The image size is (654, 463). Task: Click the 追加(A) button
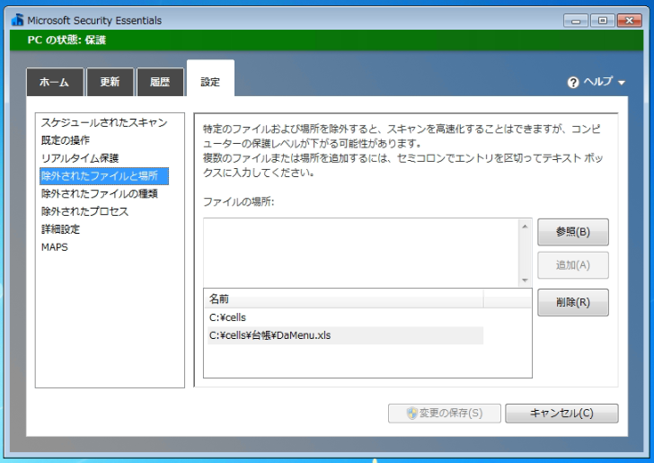coord(572,265)
